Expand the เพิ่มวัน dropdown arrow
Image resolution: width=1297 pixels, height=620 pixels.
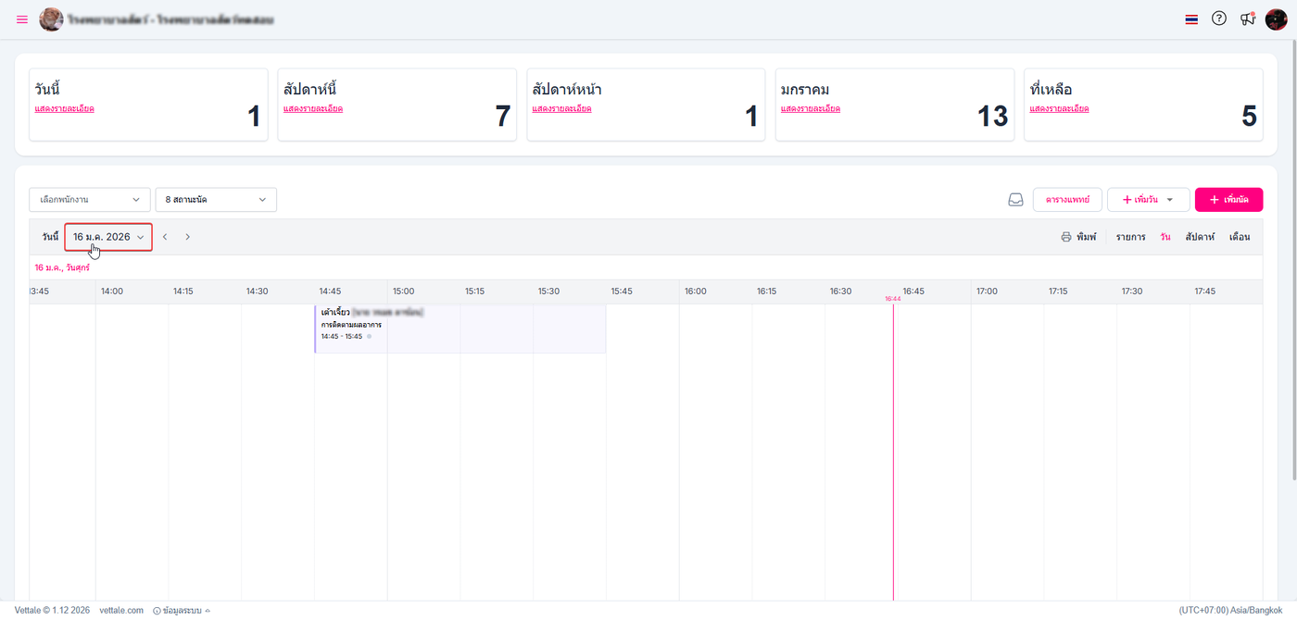(x=1170, y=200)
